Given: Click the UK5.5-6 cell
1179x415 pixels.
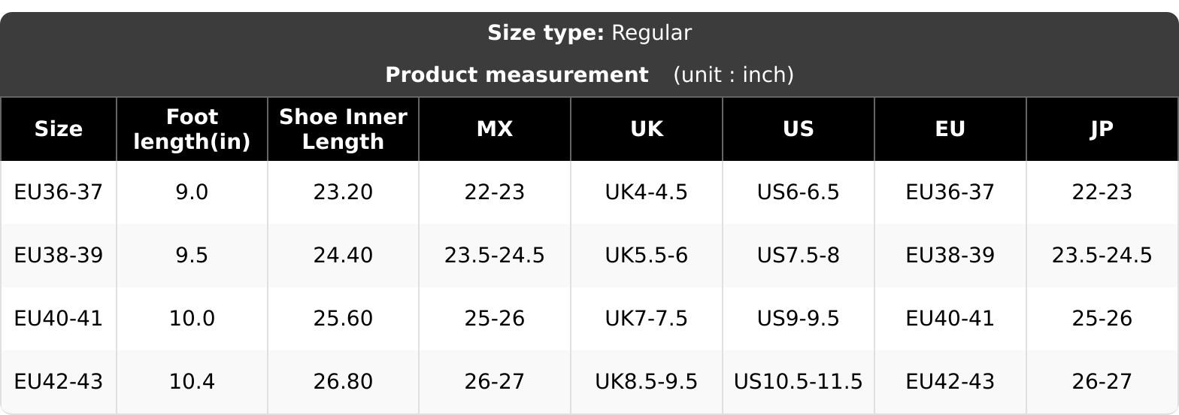Looking at the screenshot, I should coord(647,256).
